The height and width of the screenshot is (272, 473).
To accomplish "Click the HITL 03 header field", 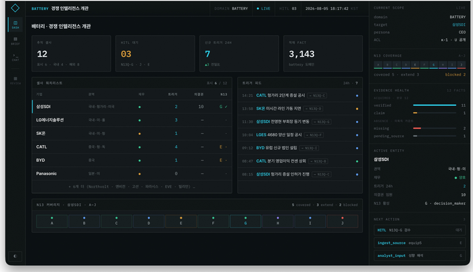I will tap(288, 8).
